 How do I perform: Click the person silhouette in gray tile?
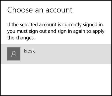pos(14,54)
